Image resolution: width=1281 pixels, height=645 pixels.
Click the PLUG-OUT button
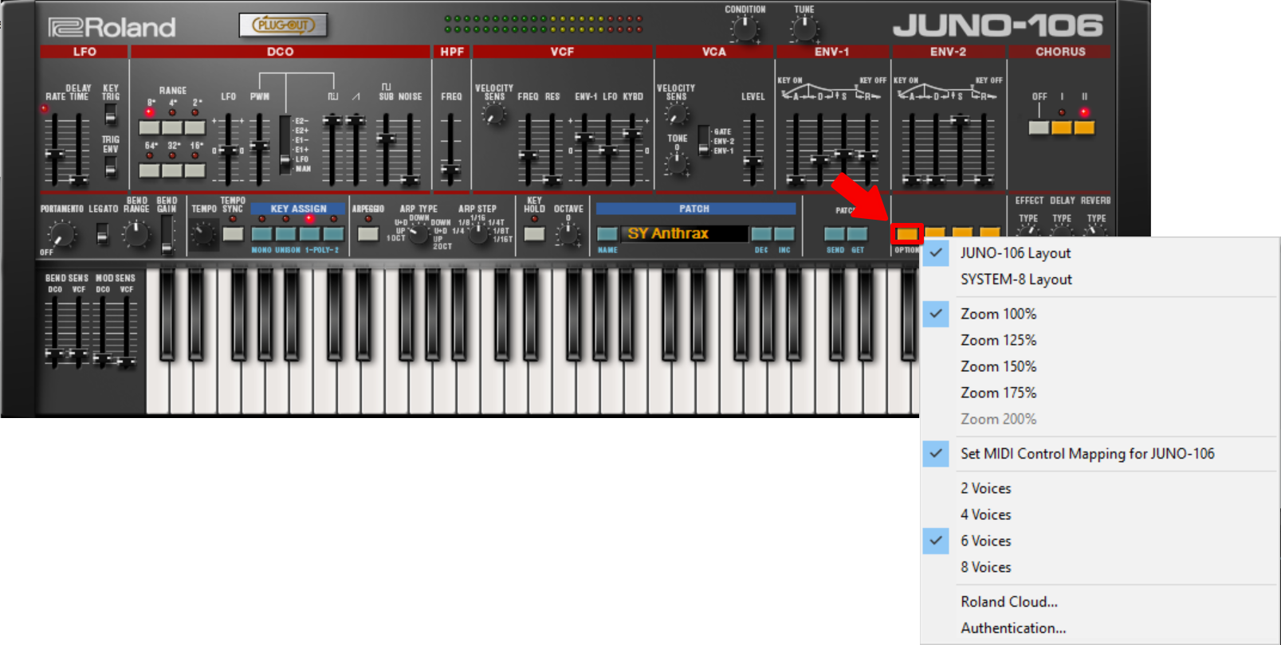pos(284,25)
